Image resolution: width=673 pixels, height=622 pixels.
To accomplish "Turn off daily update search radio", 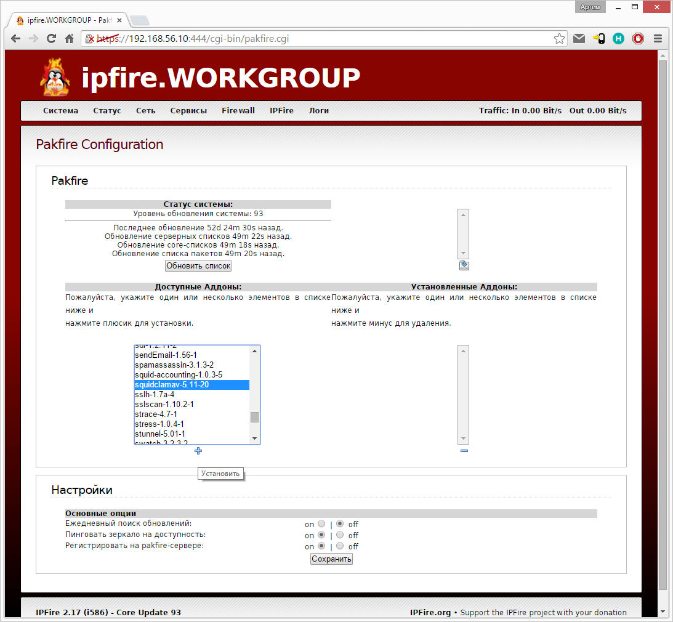I will click(340, 523).
